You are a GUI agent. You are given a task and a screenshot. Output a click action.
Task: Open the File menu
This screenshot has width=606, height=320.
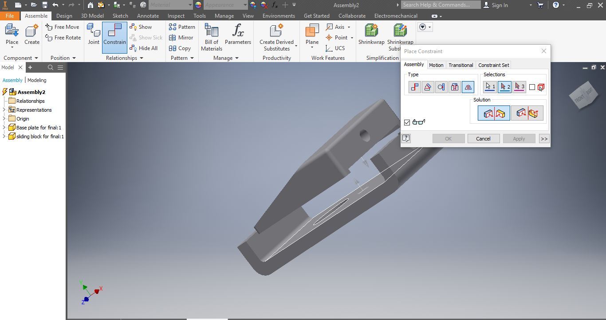click(x=9, y=16)
